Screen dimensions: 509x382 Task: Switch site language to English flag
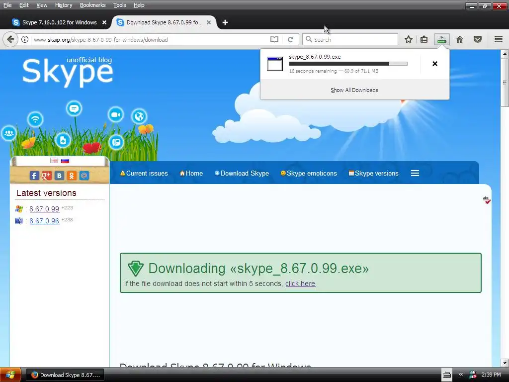click(x=54, y=161)
